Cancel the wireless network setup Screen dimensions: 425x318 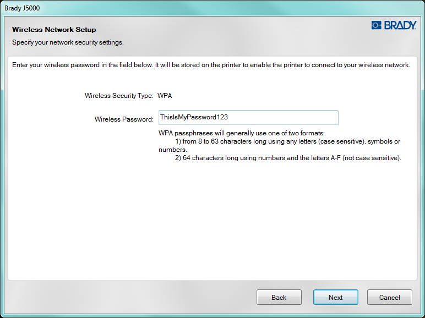coord(389,297)
